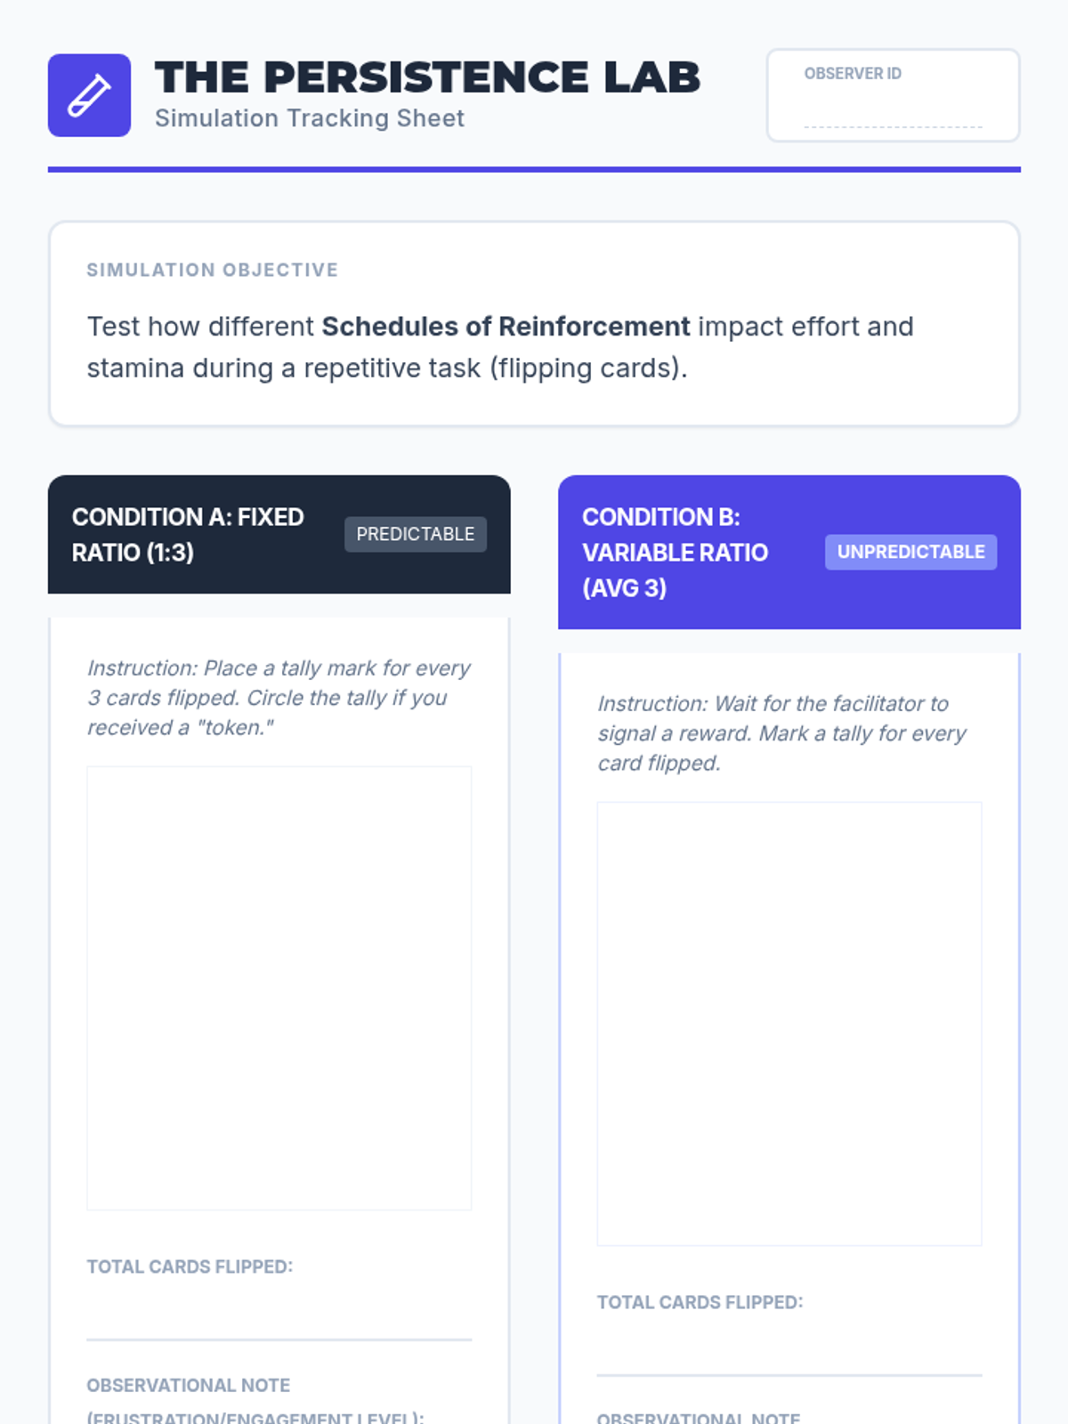
Task: Click the Simulation Tracking Sheet subtitle
Action: click(x=310, y=118)
